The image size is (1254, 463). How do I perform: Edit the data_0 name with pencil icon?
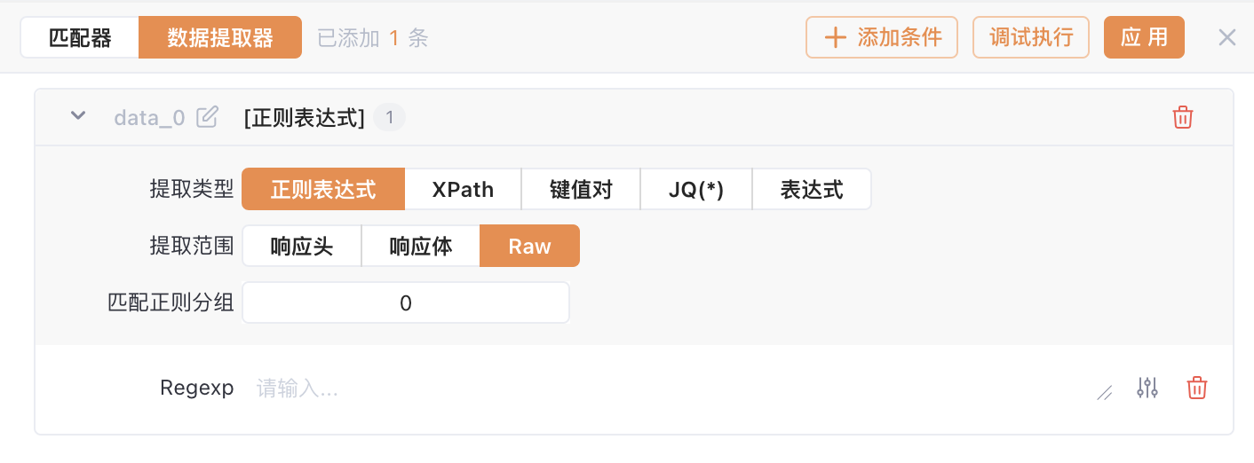pos(207,117)
